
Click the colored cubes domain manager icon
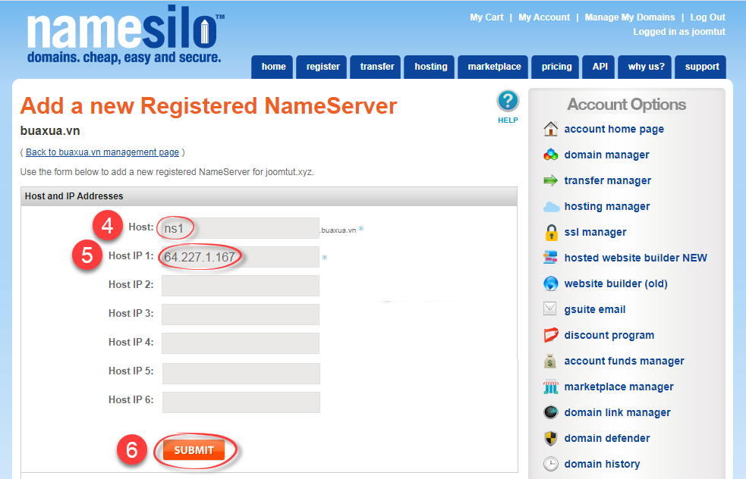(550, 155)
